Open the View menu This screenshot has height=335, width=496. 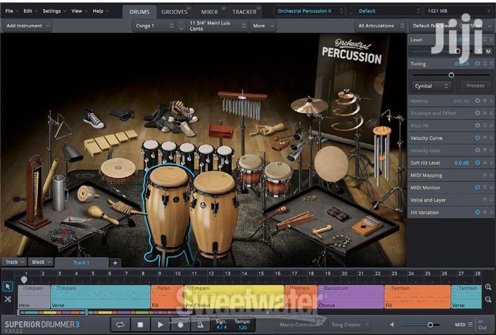point(79,11)
